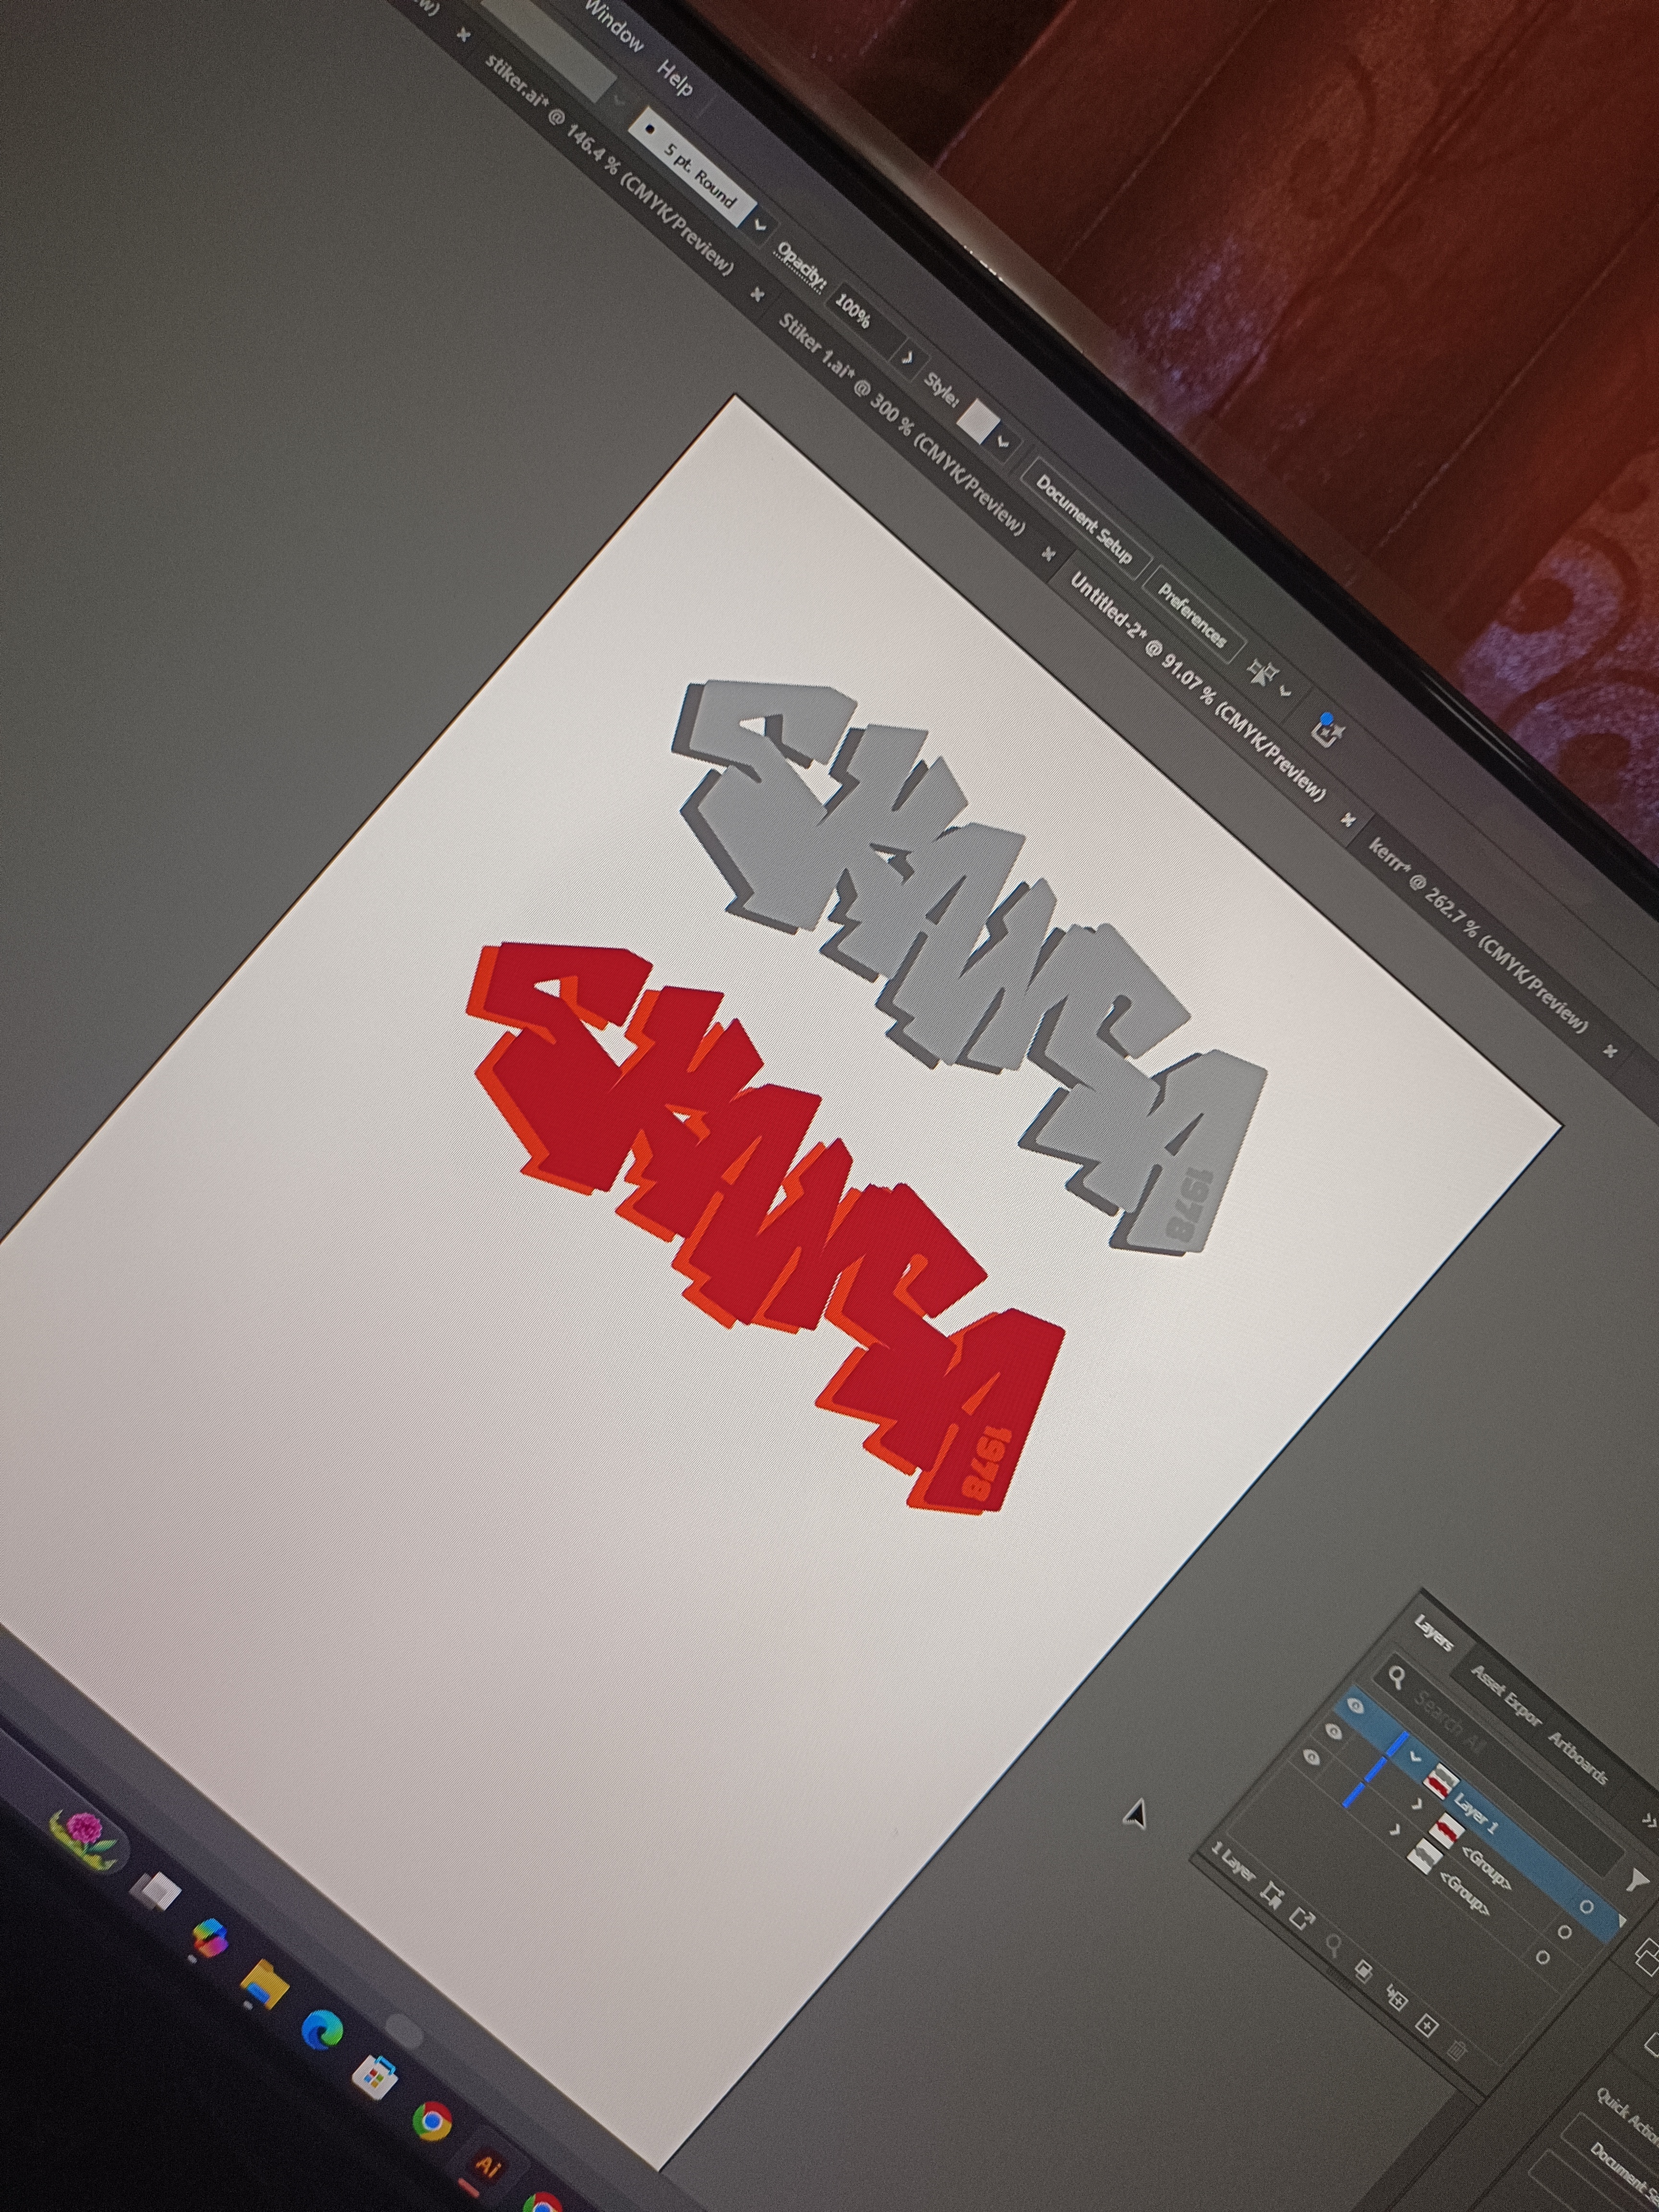Image resolution: width=1659 pixels, height=2212 pixels.
Task: Hide the red-thumbnail Group via its eye icon
Action: coord(1333,1731)
